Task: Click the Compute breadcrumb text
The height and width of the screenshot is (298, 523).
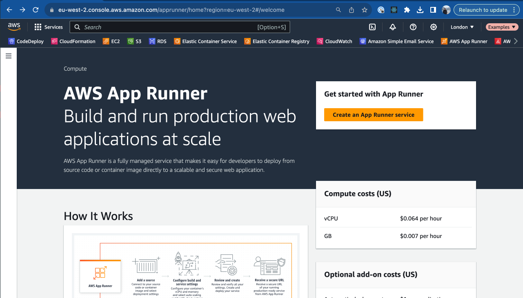Action: click(x=75, y=69)
